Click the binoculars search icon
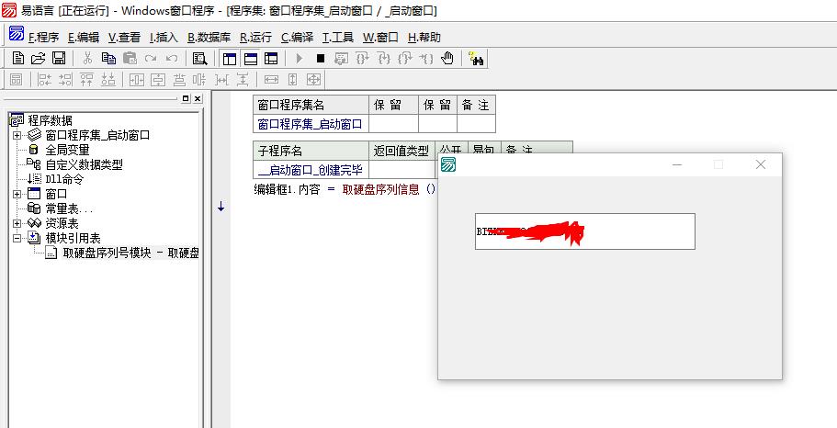Screen dimensions: 837x428 [x=476, y=59]
